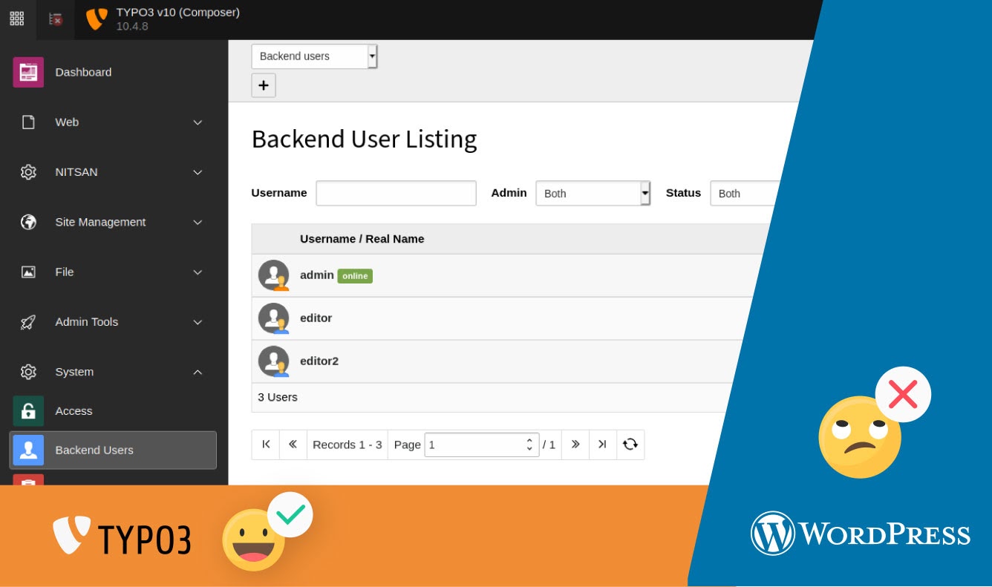992x587 pixels.
Task: Select Backend Users in the sidebar
Action: [x=94, y=450]
